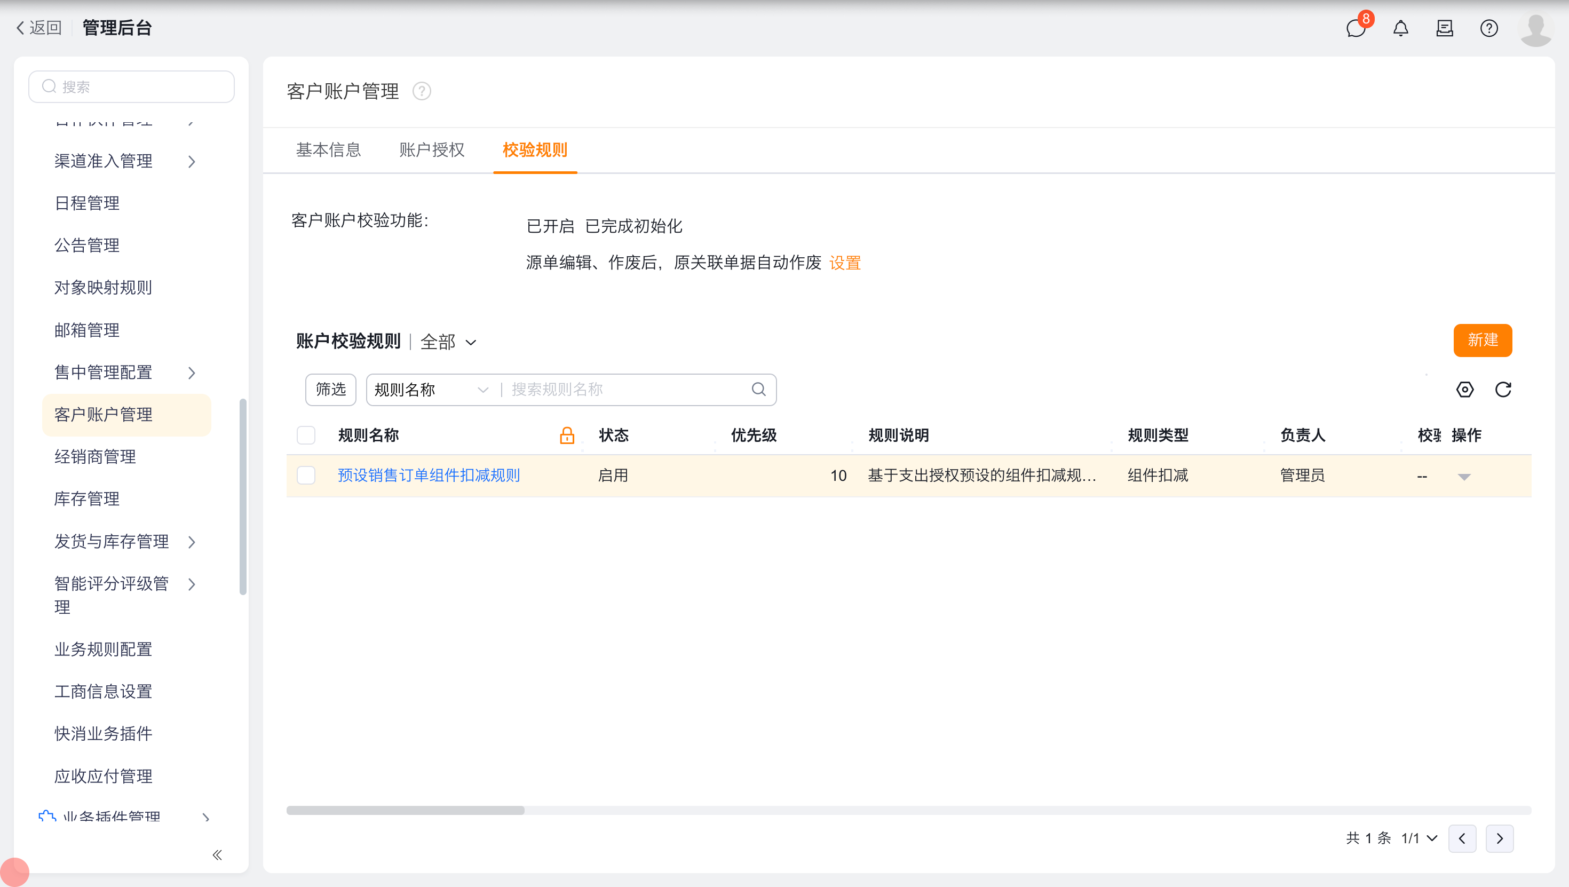
Task: Click the lock icon in rule name column
Action: (566, 435)
